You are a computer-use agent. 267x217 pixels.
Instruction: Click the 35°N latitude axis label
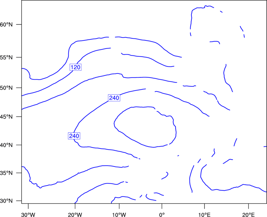6,173
